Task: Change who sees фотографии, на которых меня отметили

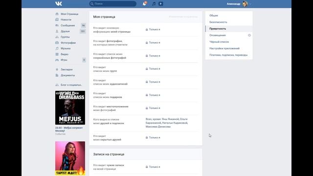Action: pyautogui.click(x=153, y=43)
